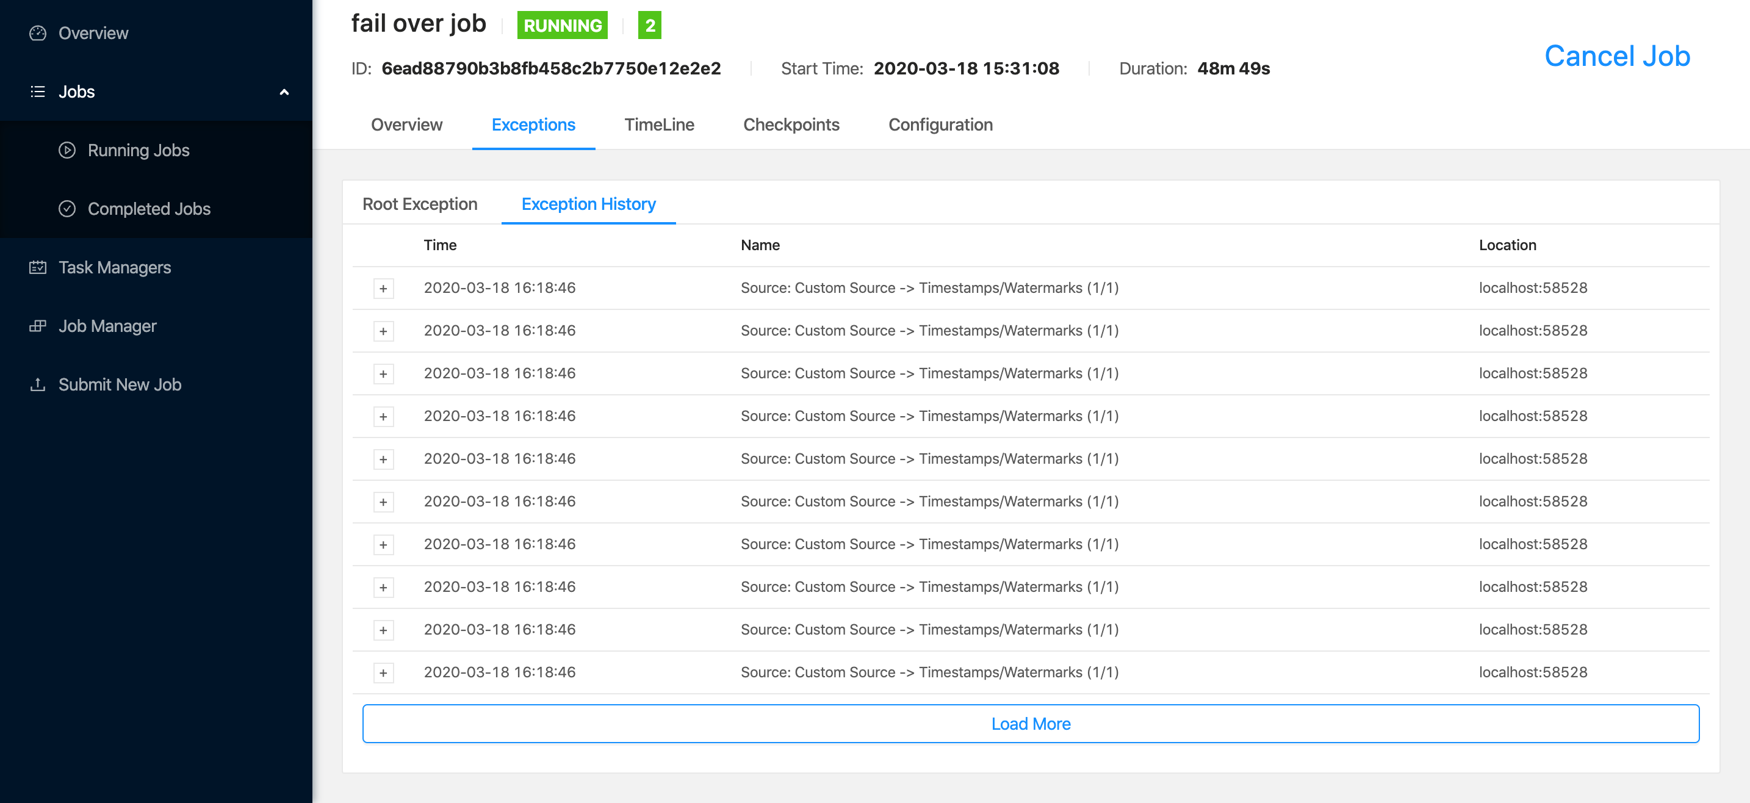
Task: Click the Task Managers schedule icon
Action: point(38,267)
